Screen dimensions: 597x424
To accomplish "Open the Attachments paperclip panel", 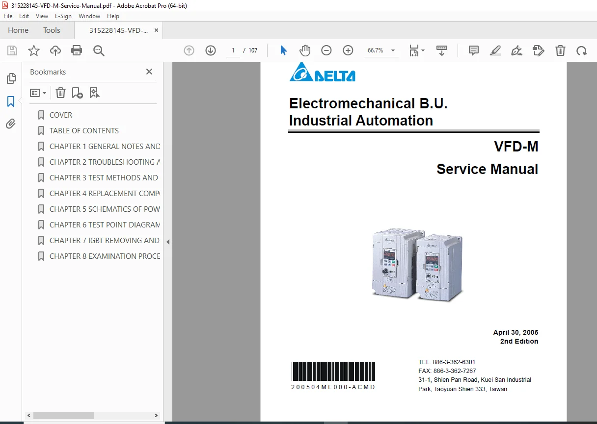I will (11, 124).
